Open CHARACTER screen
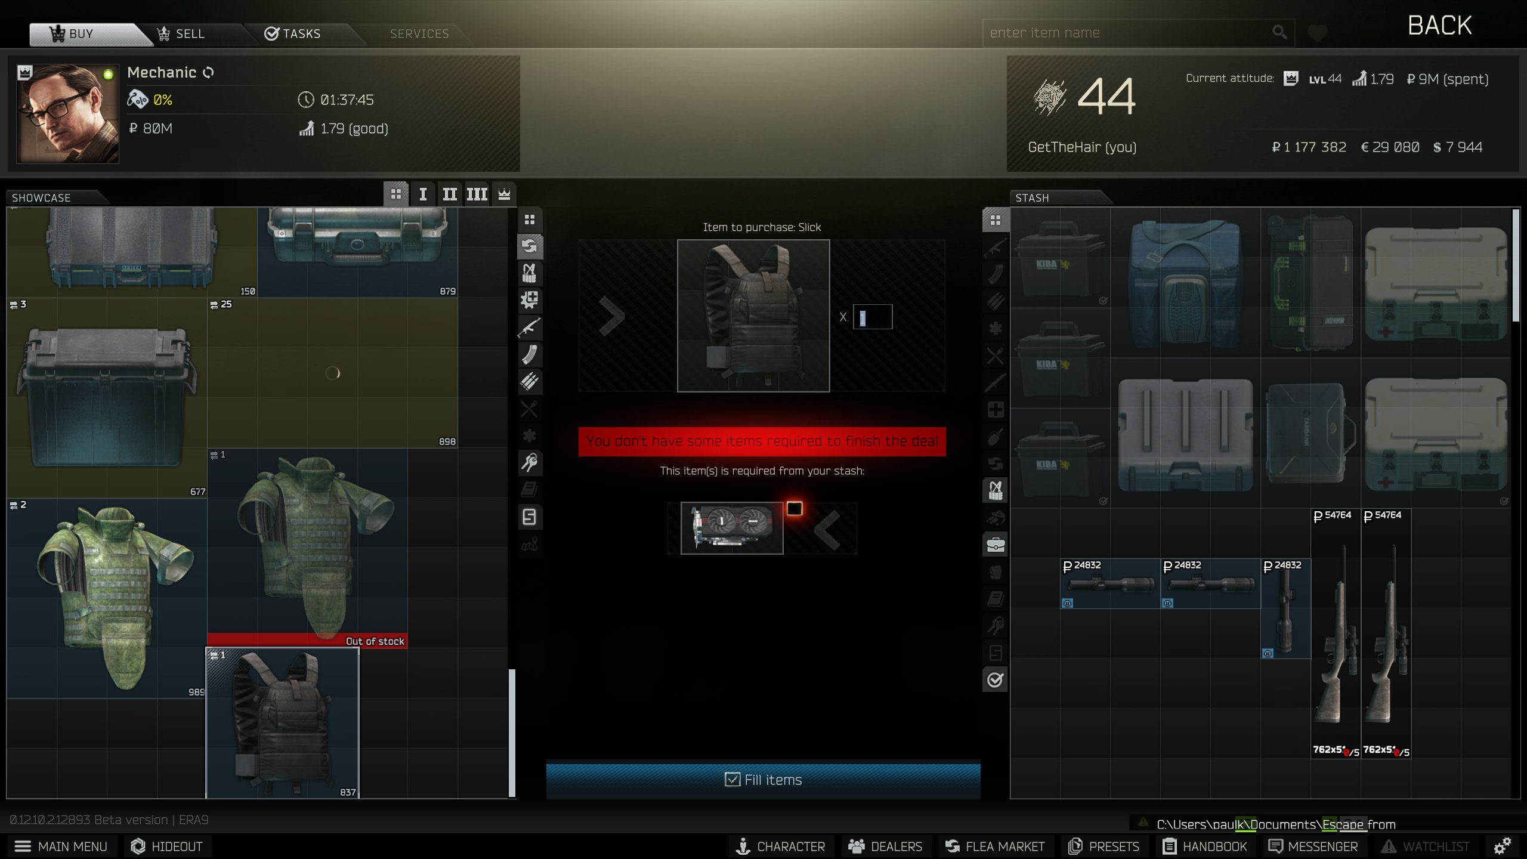This screenshot has width=1527, height=859. pos(781,846)
